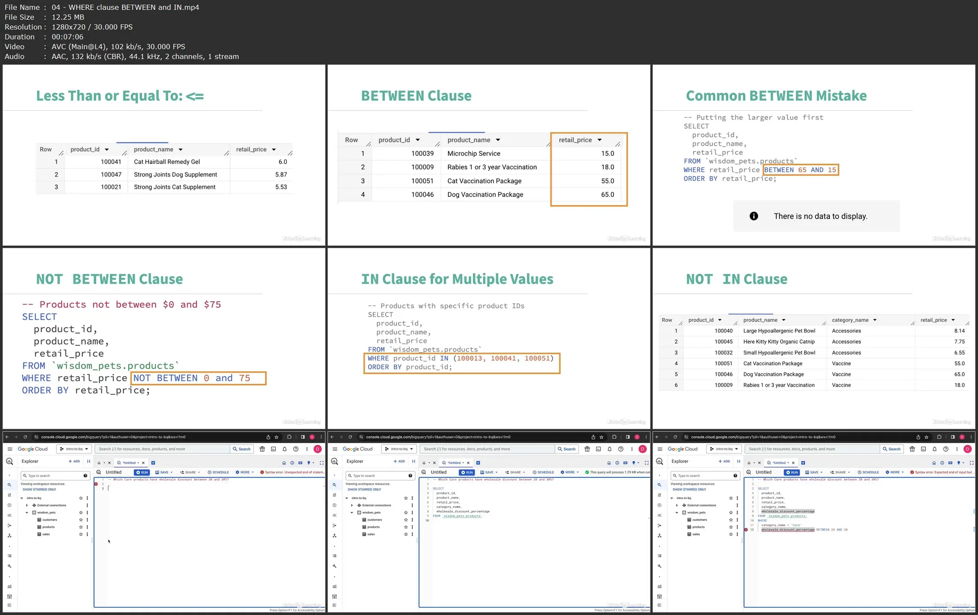Screen dimensions: 978x615
Task: Click browser share icon in BETWEEN-error frame address bar
Action: point(918,437)
